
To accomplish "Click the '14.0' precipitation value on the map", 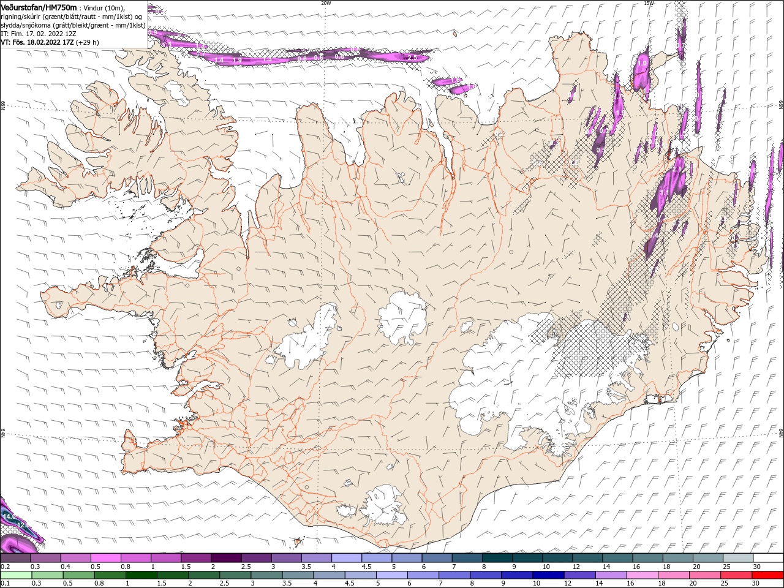I will tap(9, 517).
